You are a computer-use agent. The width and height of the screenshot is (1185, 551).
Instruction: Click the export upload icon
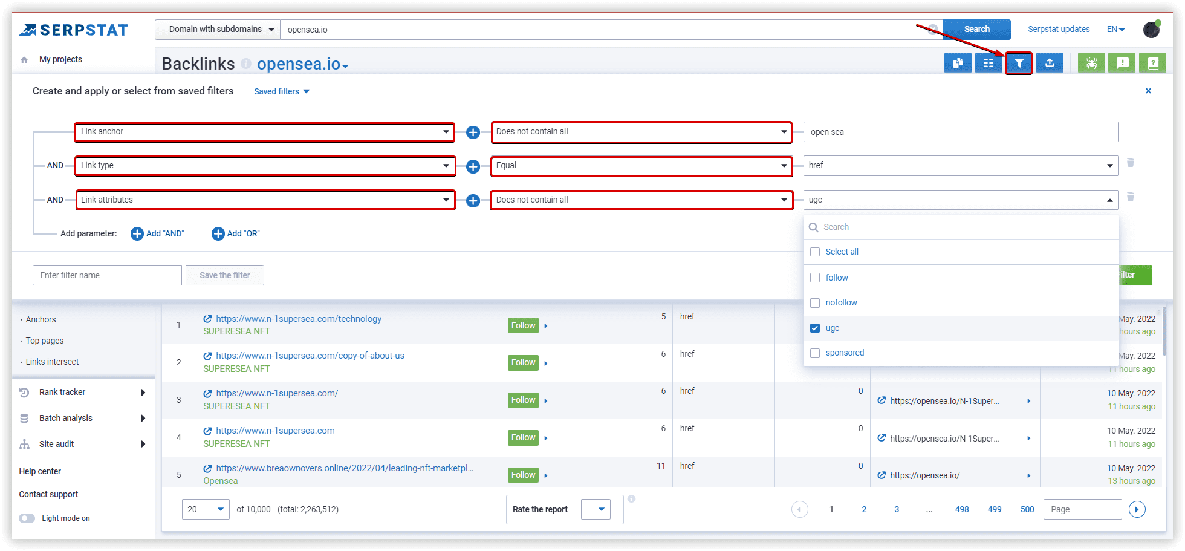tap(1050, 63)
